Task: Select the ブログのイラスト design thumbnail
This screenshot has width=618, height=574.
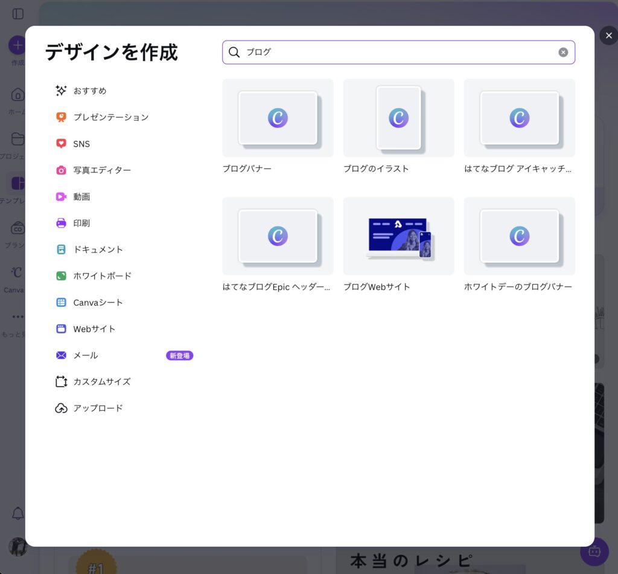Action: (398, 118)
